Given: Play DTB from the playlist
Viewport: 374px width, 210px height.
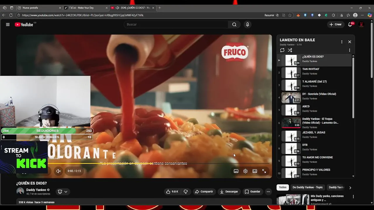Looking at the screenshot, I should pos(314,149).
